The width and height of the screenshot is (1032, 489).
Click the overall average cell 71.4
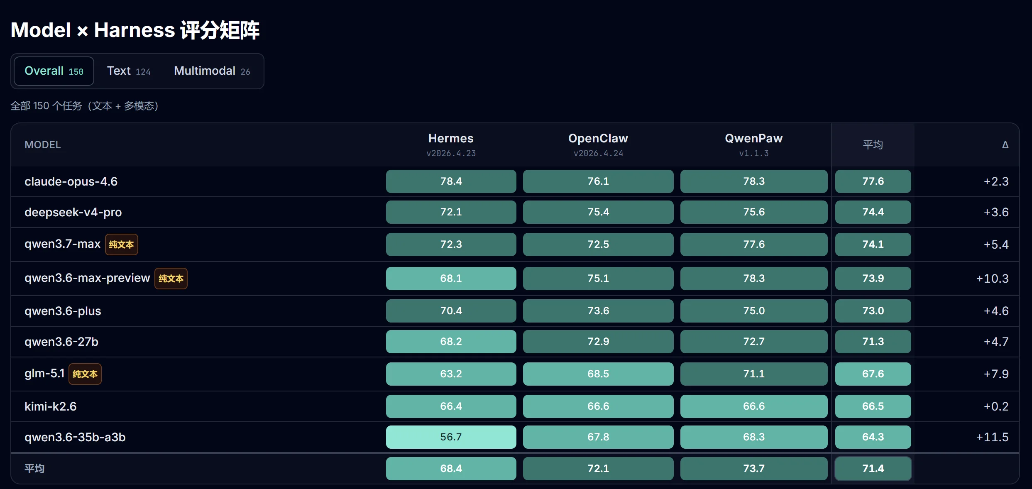coord(873,469)
